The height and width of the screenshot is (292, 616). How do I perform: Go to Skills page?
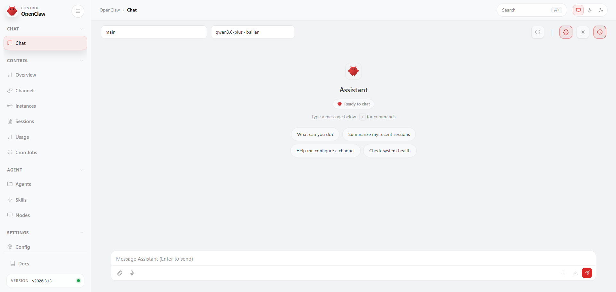coord(45,200)
